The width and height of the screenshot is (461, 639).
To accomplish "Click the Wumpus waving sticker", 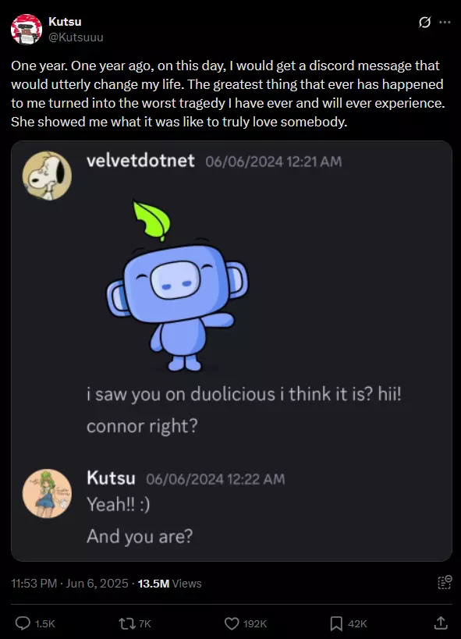I will tap(178, 286).
